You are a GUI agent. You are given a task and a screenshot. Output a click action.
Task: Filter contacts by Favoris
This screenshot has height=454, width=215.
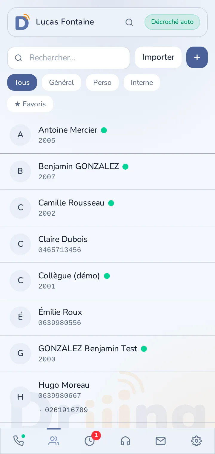tap(30, 104)
